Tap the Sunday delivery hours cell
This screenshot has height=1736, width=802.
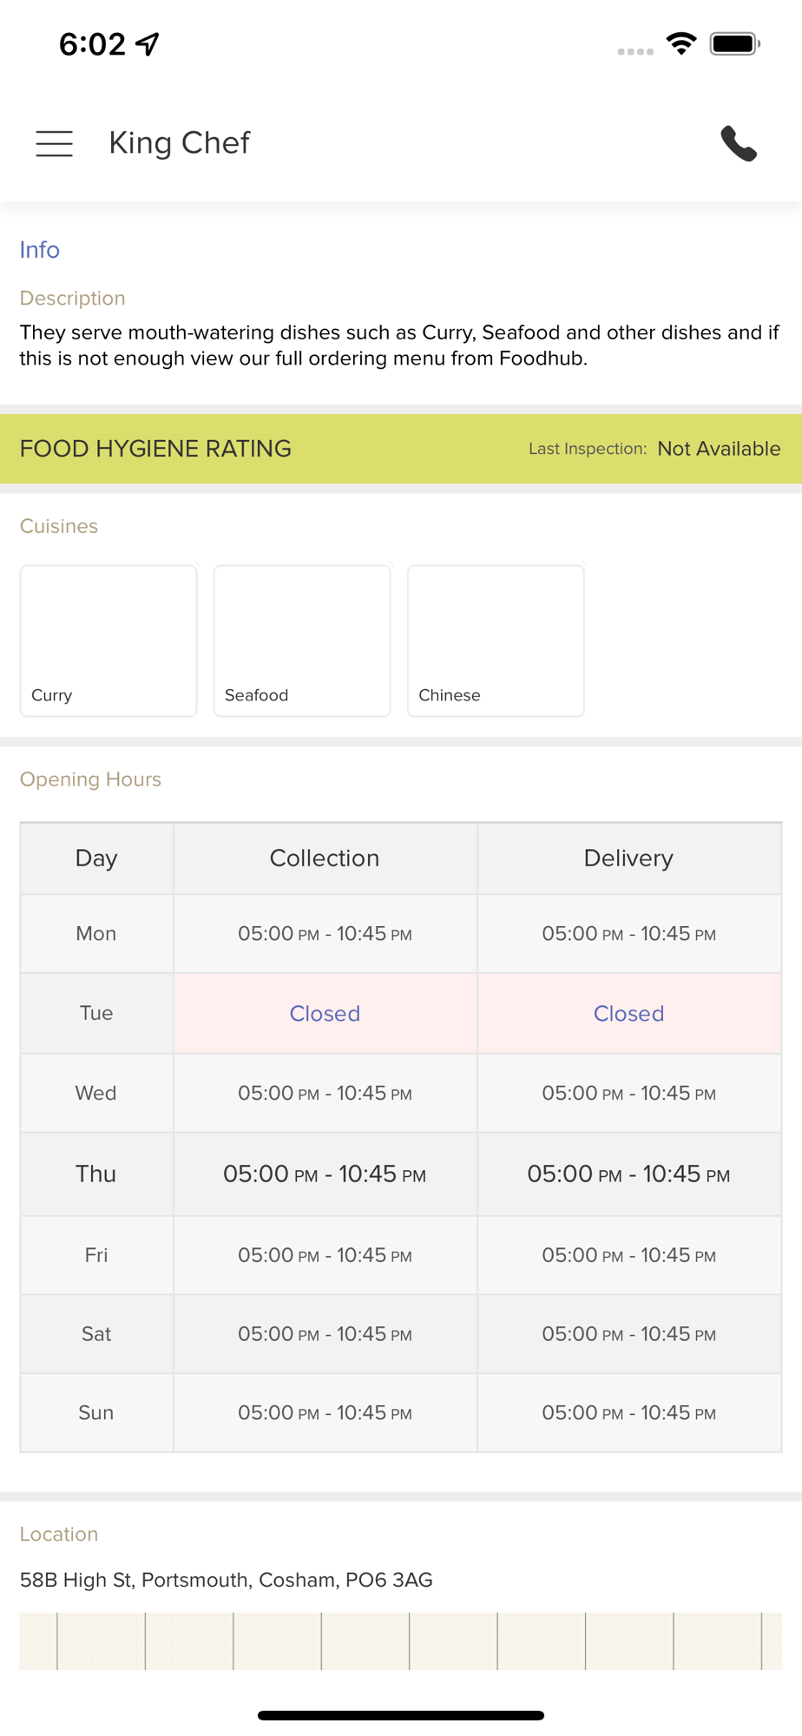point(628,1413)
